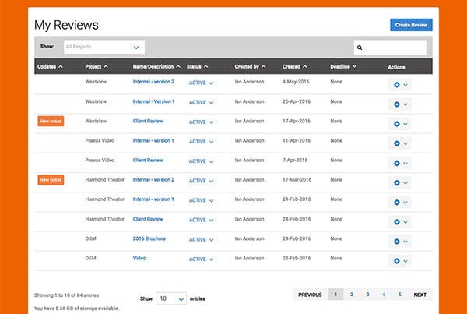
Task: Expand ACTIVE status for 26-Apr-2016 review
Action: coord(202,102)
